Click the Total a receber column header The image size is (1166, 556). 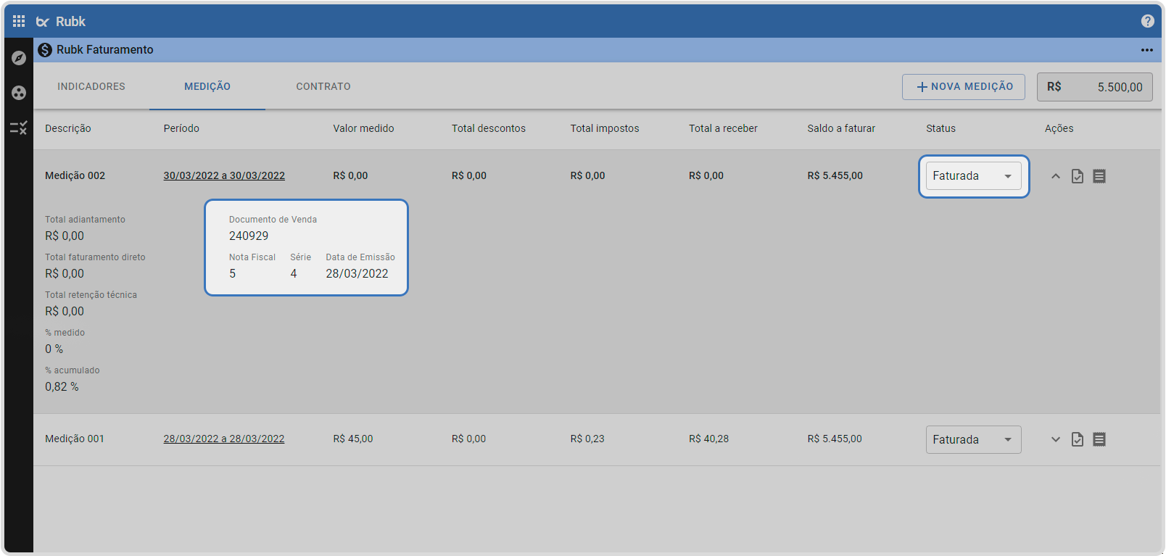pyautogui.click(x=723, y=128)
